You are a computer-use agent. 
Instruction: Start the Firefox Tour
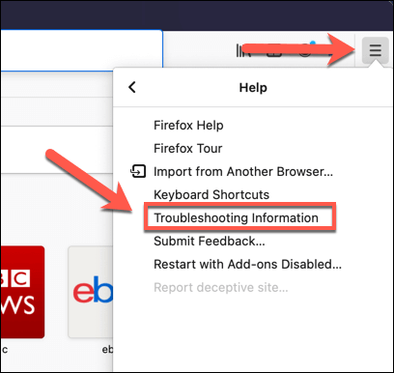tap(188, 149)
